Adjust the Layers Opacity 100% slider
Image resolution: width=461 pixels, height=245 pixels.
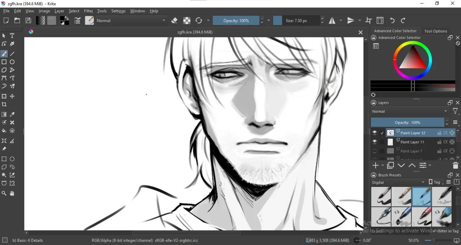[x=407, y=123]
